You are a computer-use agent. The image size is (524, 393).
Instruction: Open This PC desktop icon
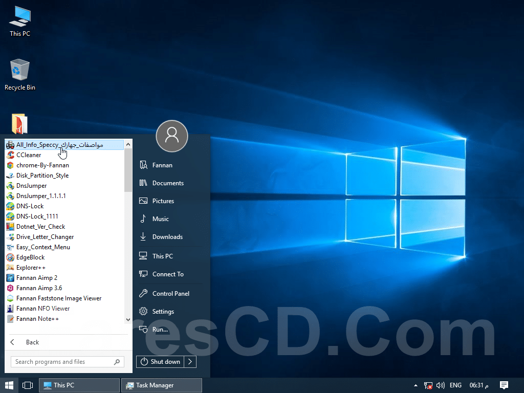pyautogui.click(x=20, y=21)
